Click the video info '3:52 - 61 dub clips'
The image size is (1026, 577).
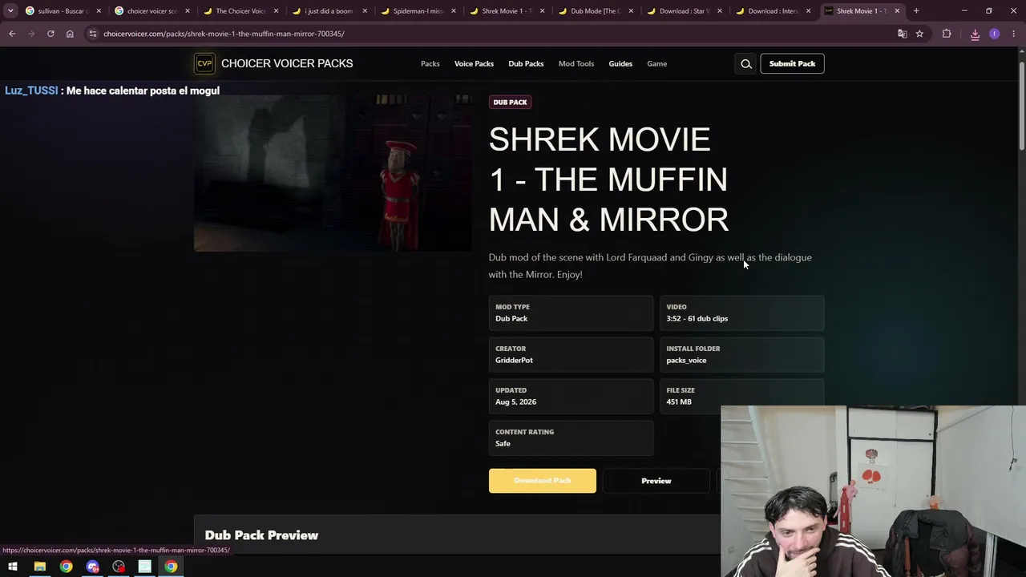tap(697, 319)
